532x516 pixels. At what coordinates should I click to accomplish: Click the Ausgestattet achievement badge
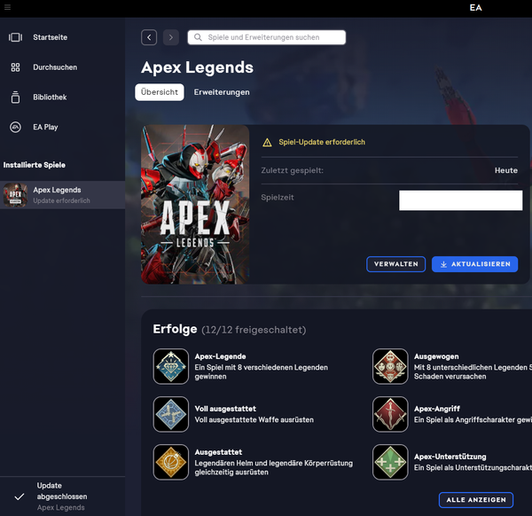click(170, 462)
